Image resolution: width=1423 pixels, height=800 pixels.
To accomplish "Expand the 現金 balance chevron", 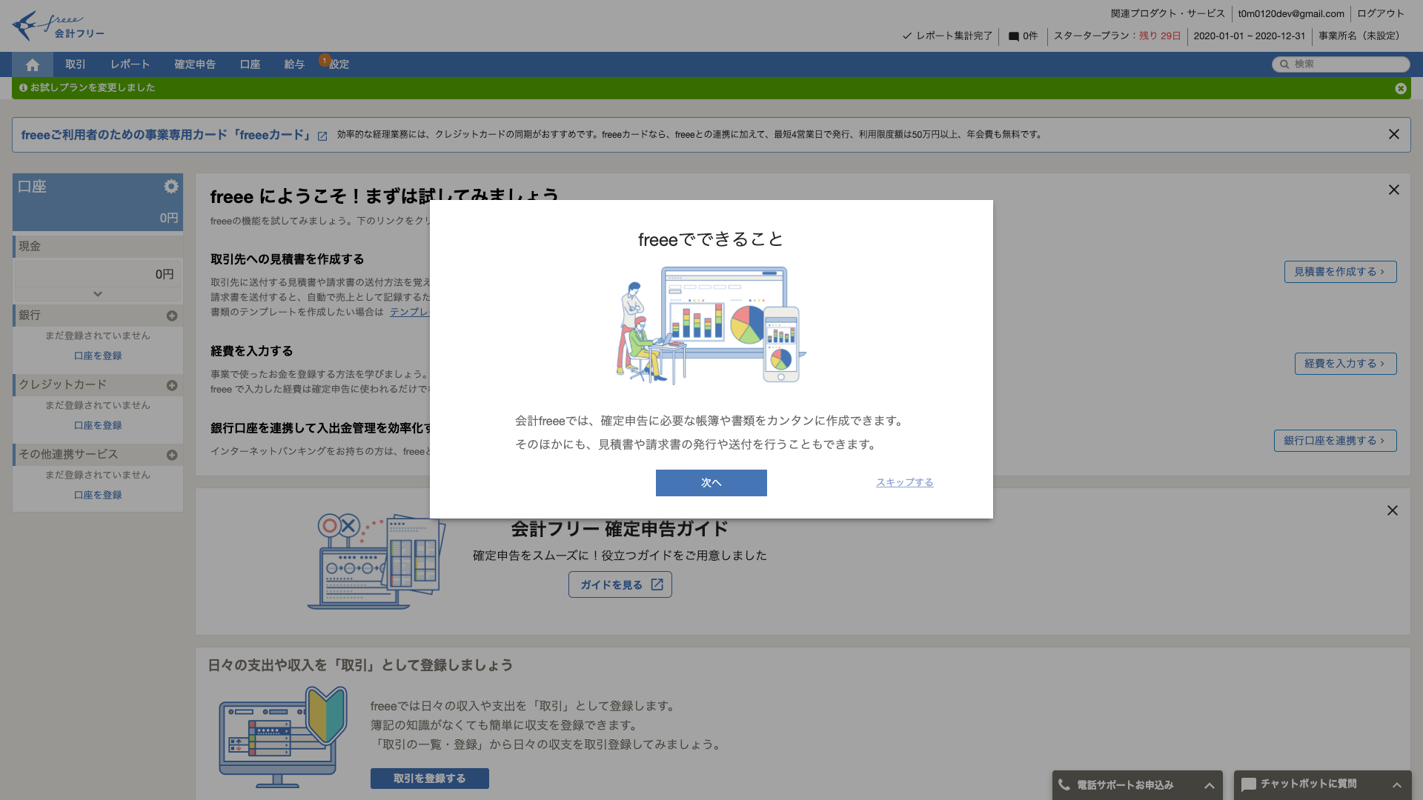I will click(x=98, y=294).
